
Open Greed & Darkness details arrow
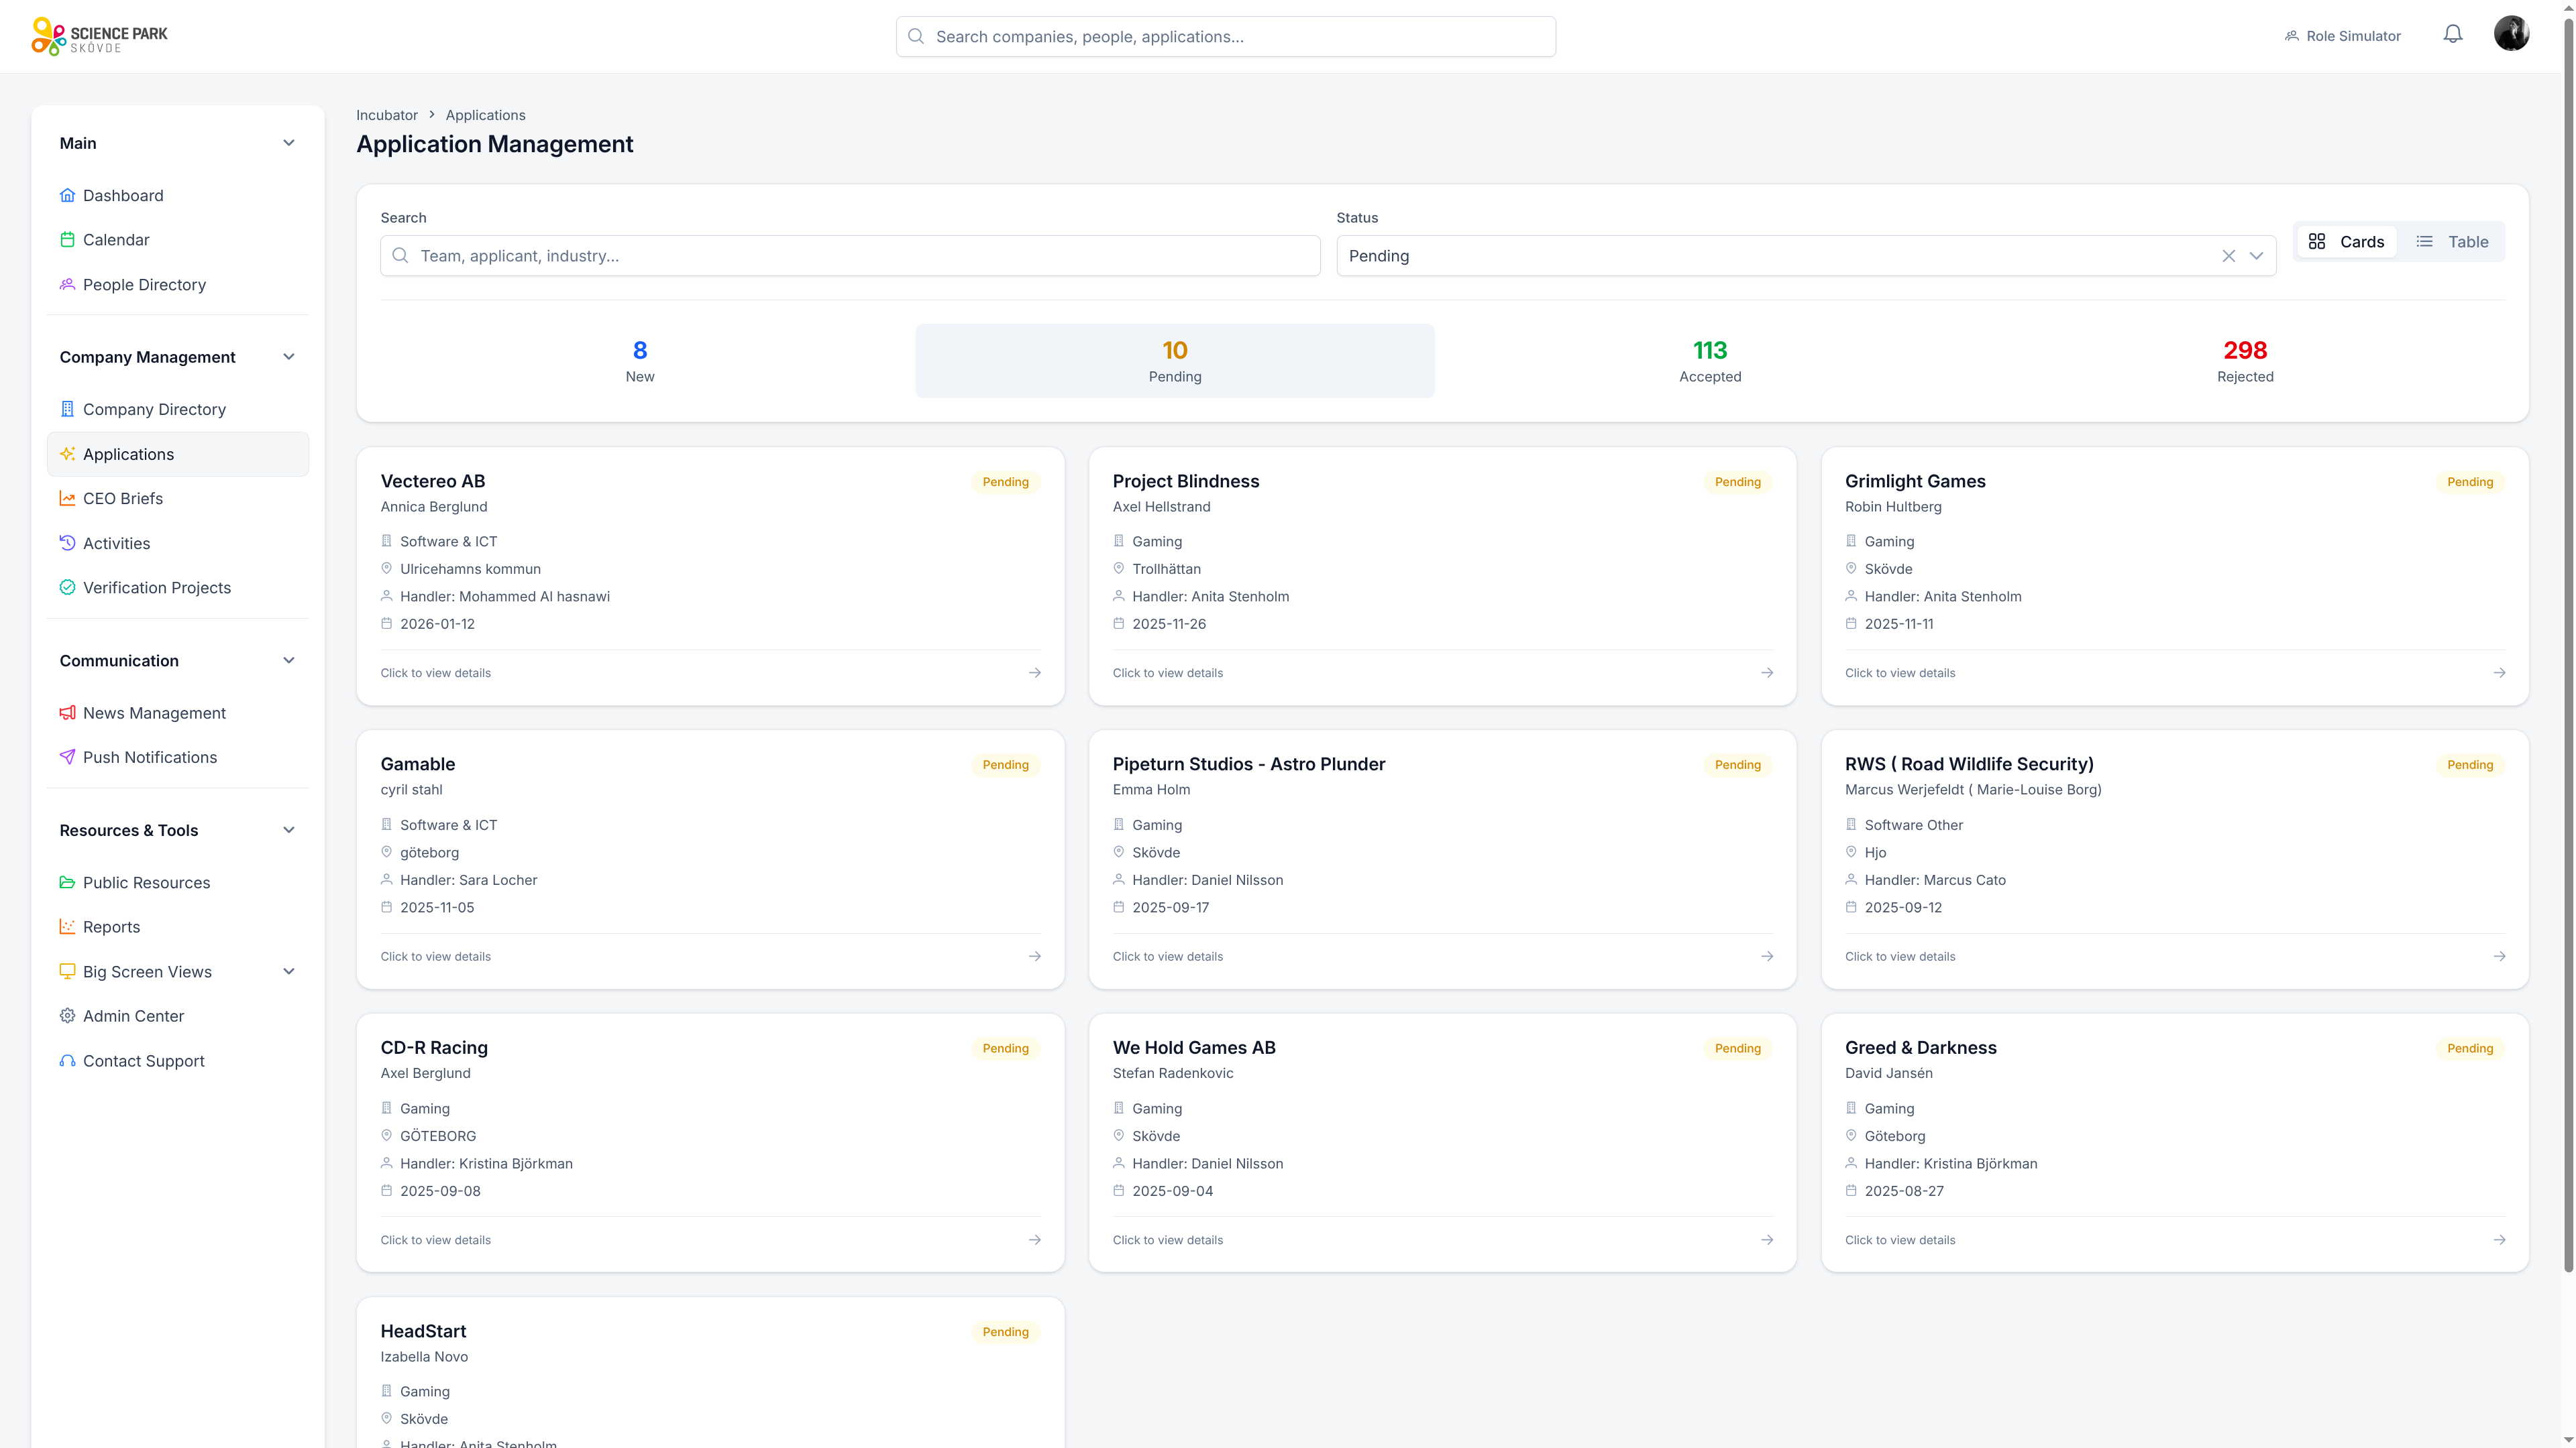click(2499, 1240)
